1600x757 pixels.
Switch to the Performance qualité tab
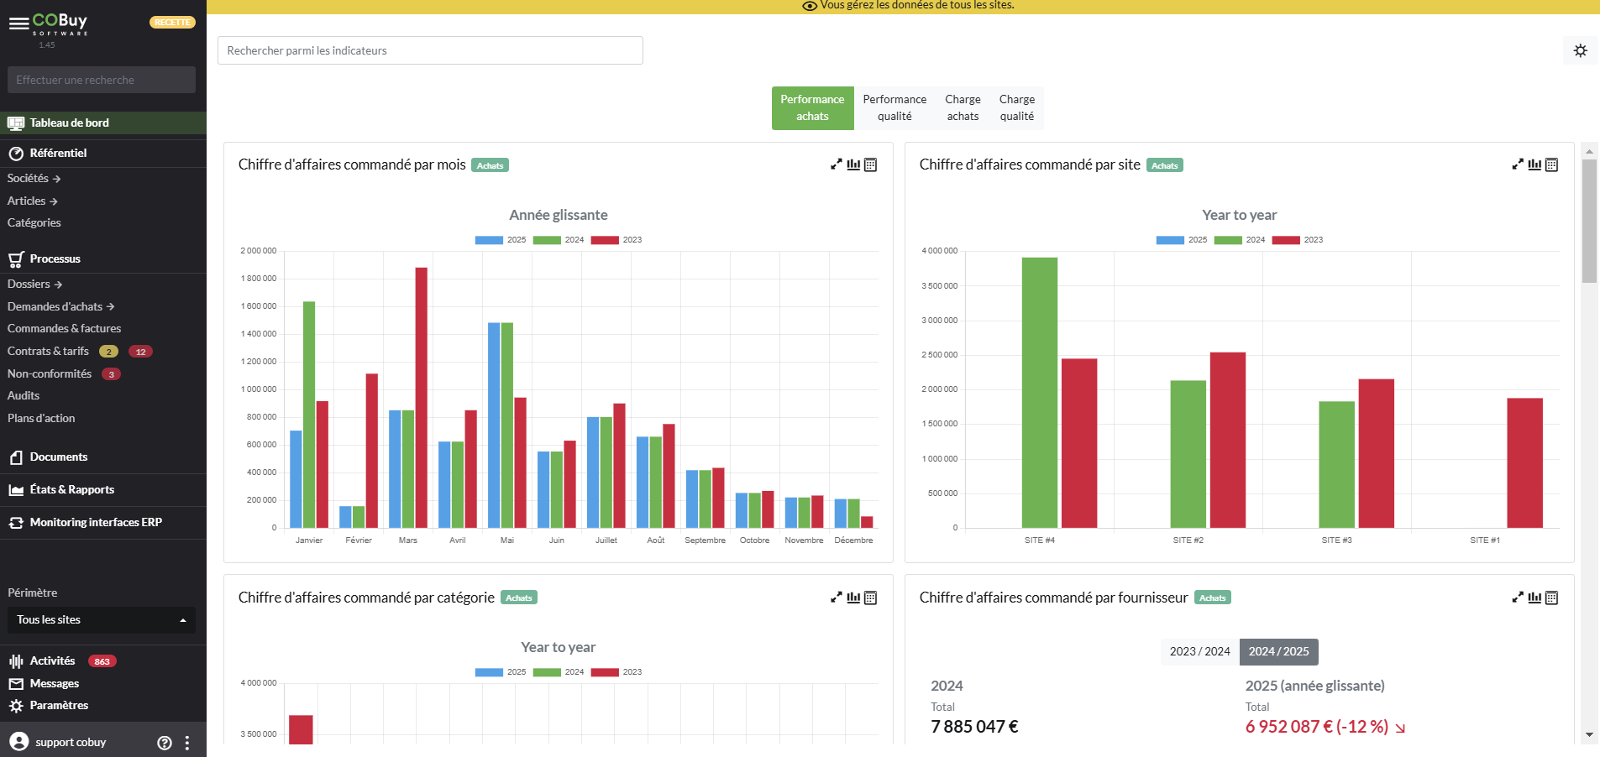(x=894, y=108)
